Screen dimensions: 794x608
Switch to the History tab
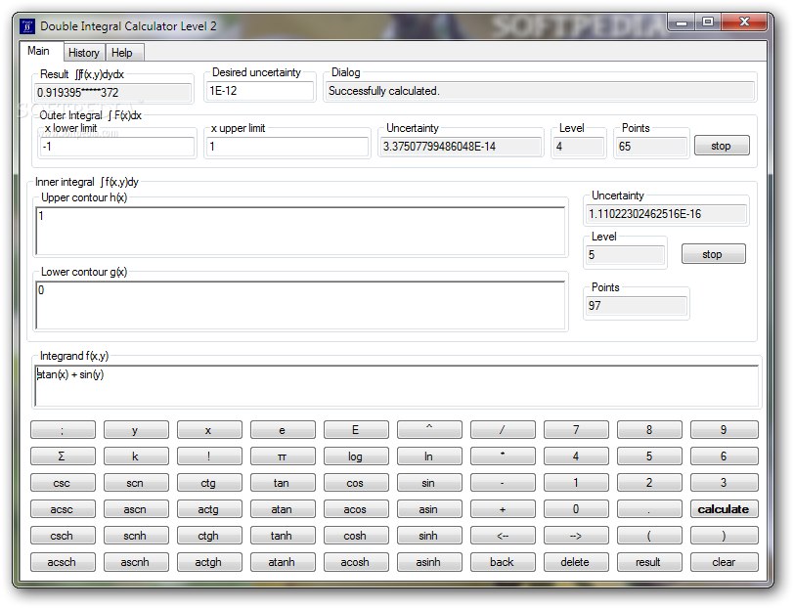coord(84,53)
